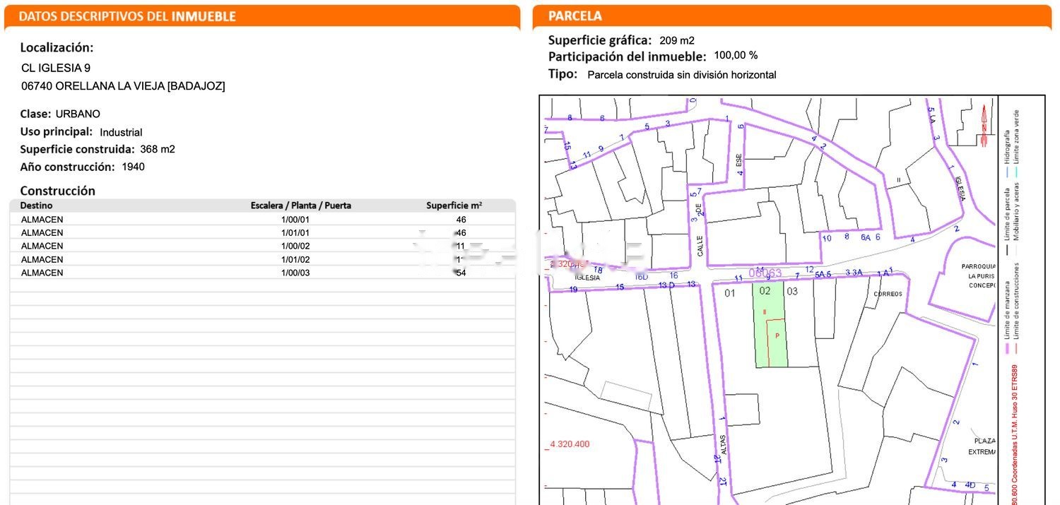Click the surface value in row 1/00/01
The image size is (1060, 505).
click(x=461, y=220)
